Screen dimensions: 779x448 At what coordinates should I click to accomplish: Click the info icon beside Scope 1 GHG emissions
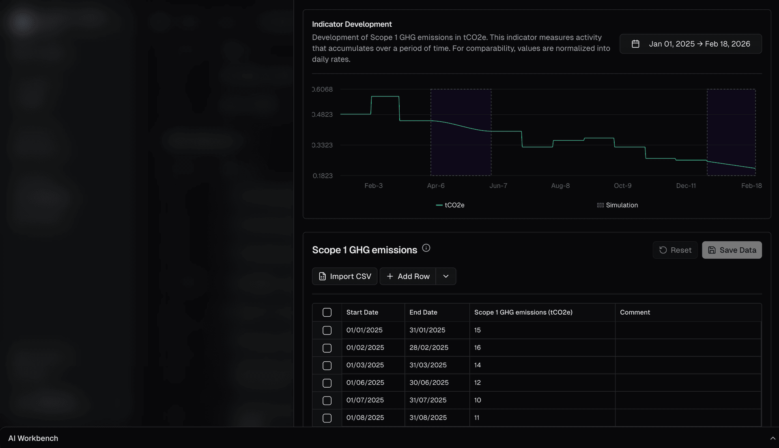[426, 248]
